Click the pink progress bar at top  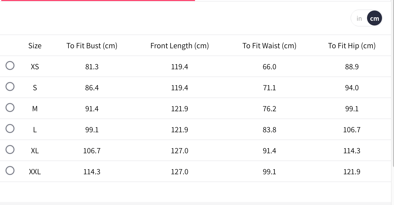(x=97, y=0)
